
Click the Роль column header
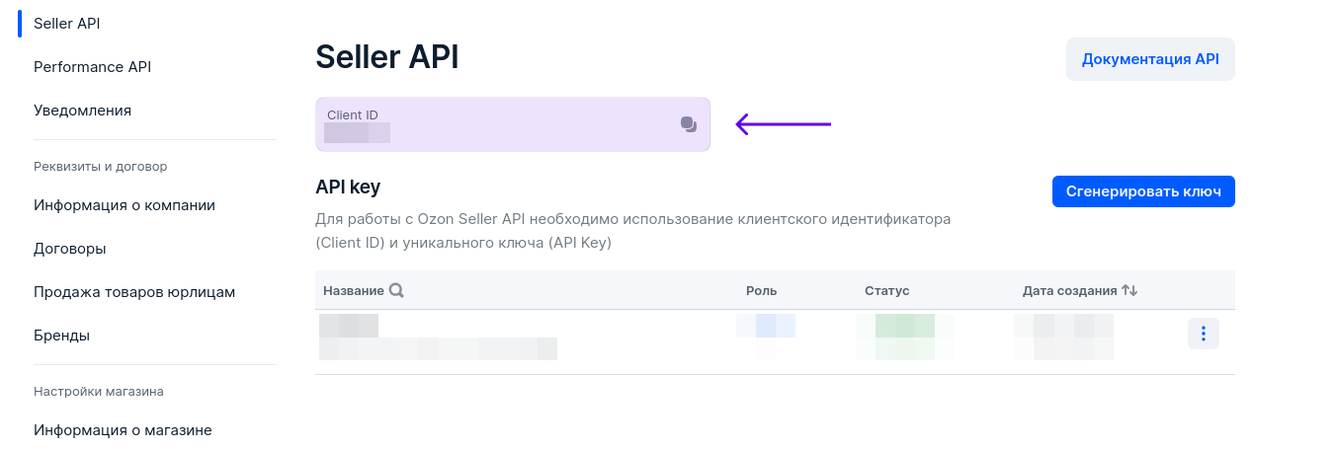[x=761, y=291]
